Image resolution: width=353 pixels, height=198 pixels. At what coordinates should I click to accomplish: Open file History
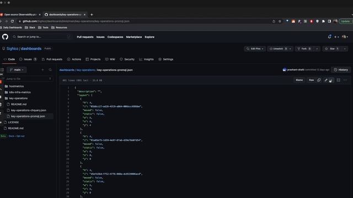click(x=341, y=70)
